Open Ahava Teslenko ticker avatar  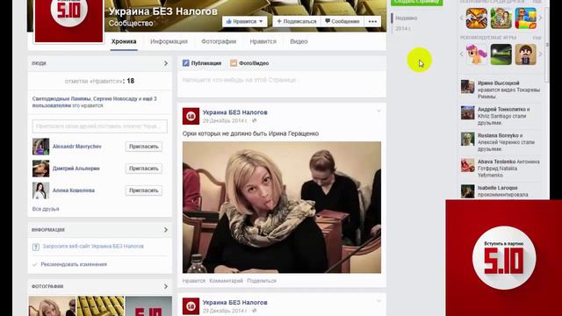pyautogui.click(x=467, y=165)
